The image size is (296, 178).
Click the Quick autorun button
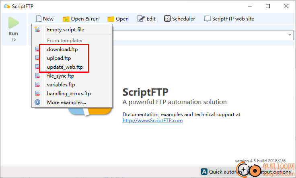[x=221, y=172]
